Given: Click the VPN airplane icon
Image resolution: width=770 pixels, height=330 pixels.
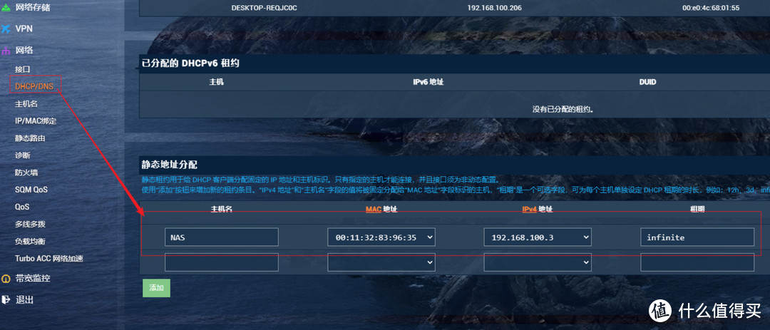Looking at the screenshot, I should click(x=6, y=29).
